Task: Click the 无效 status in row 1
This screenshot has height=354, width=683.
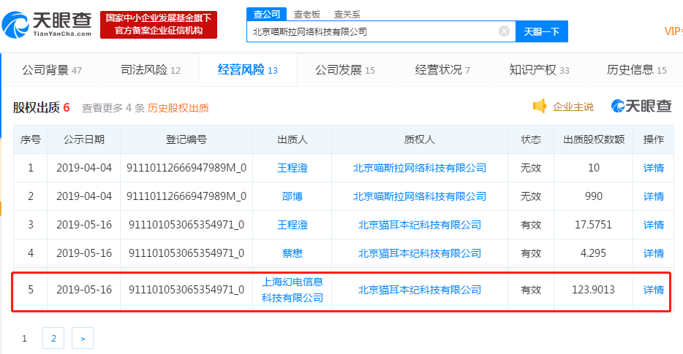Action: point(531,168)
